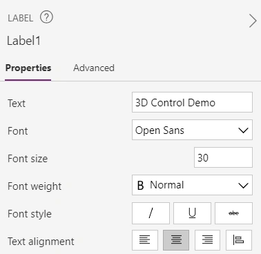Click the Font size field showing 30

(223, 157)
